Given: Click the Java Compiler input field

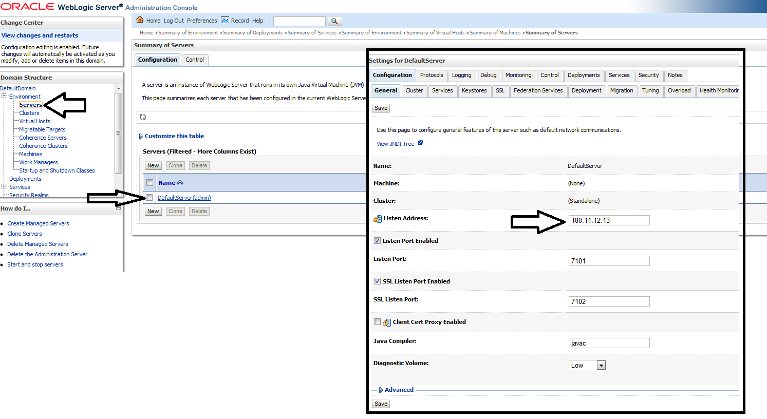Looking at the screenshot, I should pyautogui.click(x=609, y=343).
